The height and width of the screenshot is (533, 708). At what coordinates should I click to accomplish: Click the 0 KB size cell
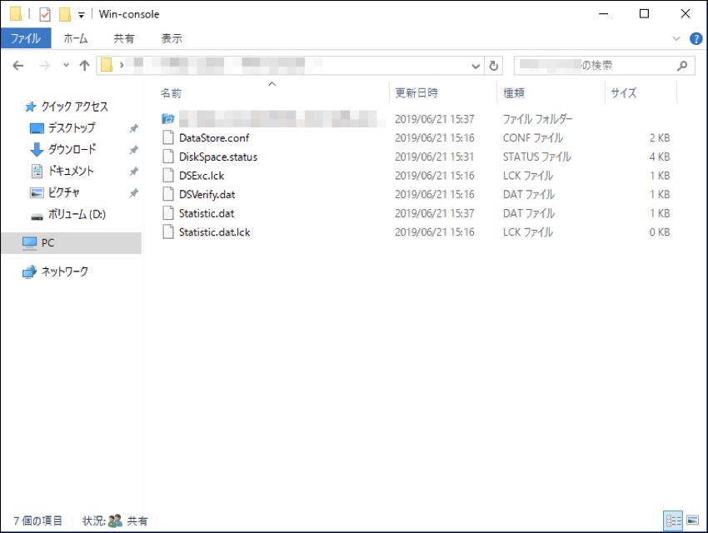659,232
